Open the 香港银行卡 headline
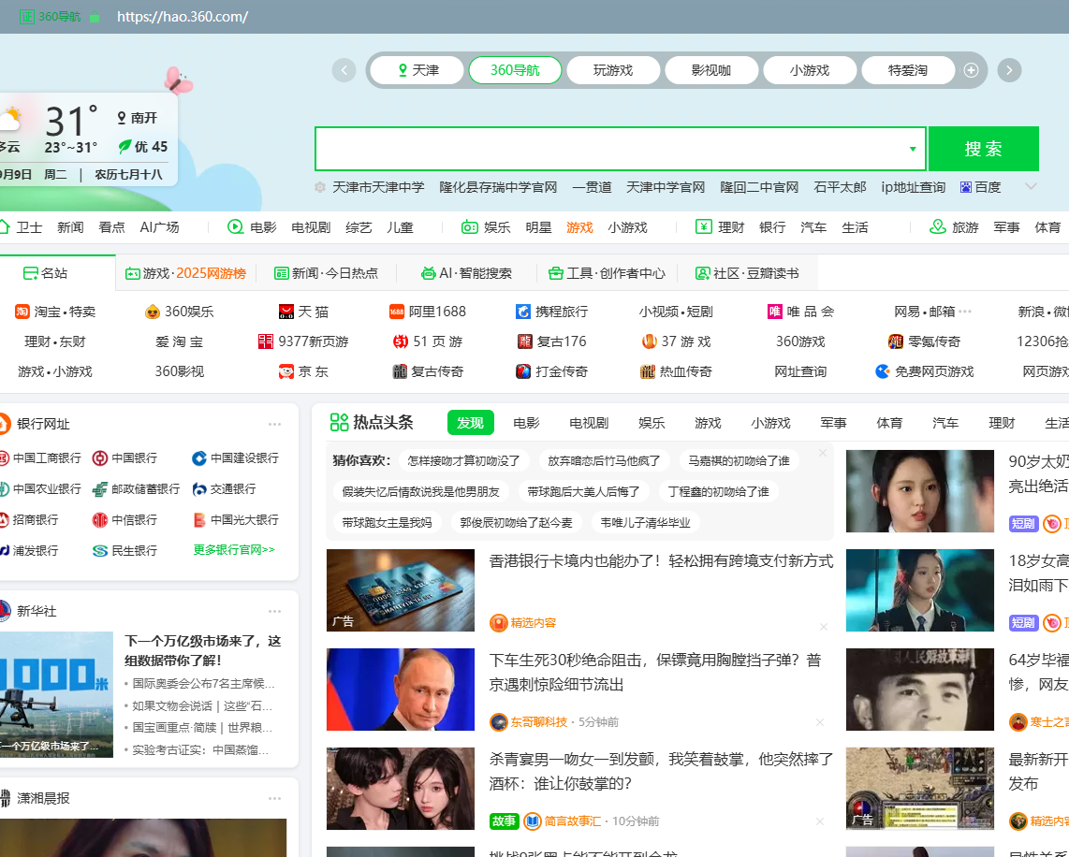The image size is (1069, 857). [x=661, y=561]
